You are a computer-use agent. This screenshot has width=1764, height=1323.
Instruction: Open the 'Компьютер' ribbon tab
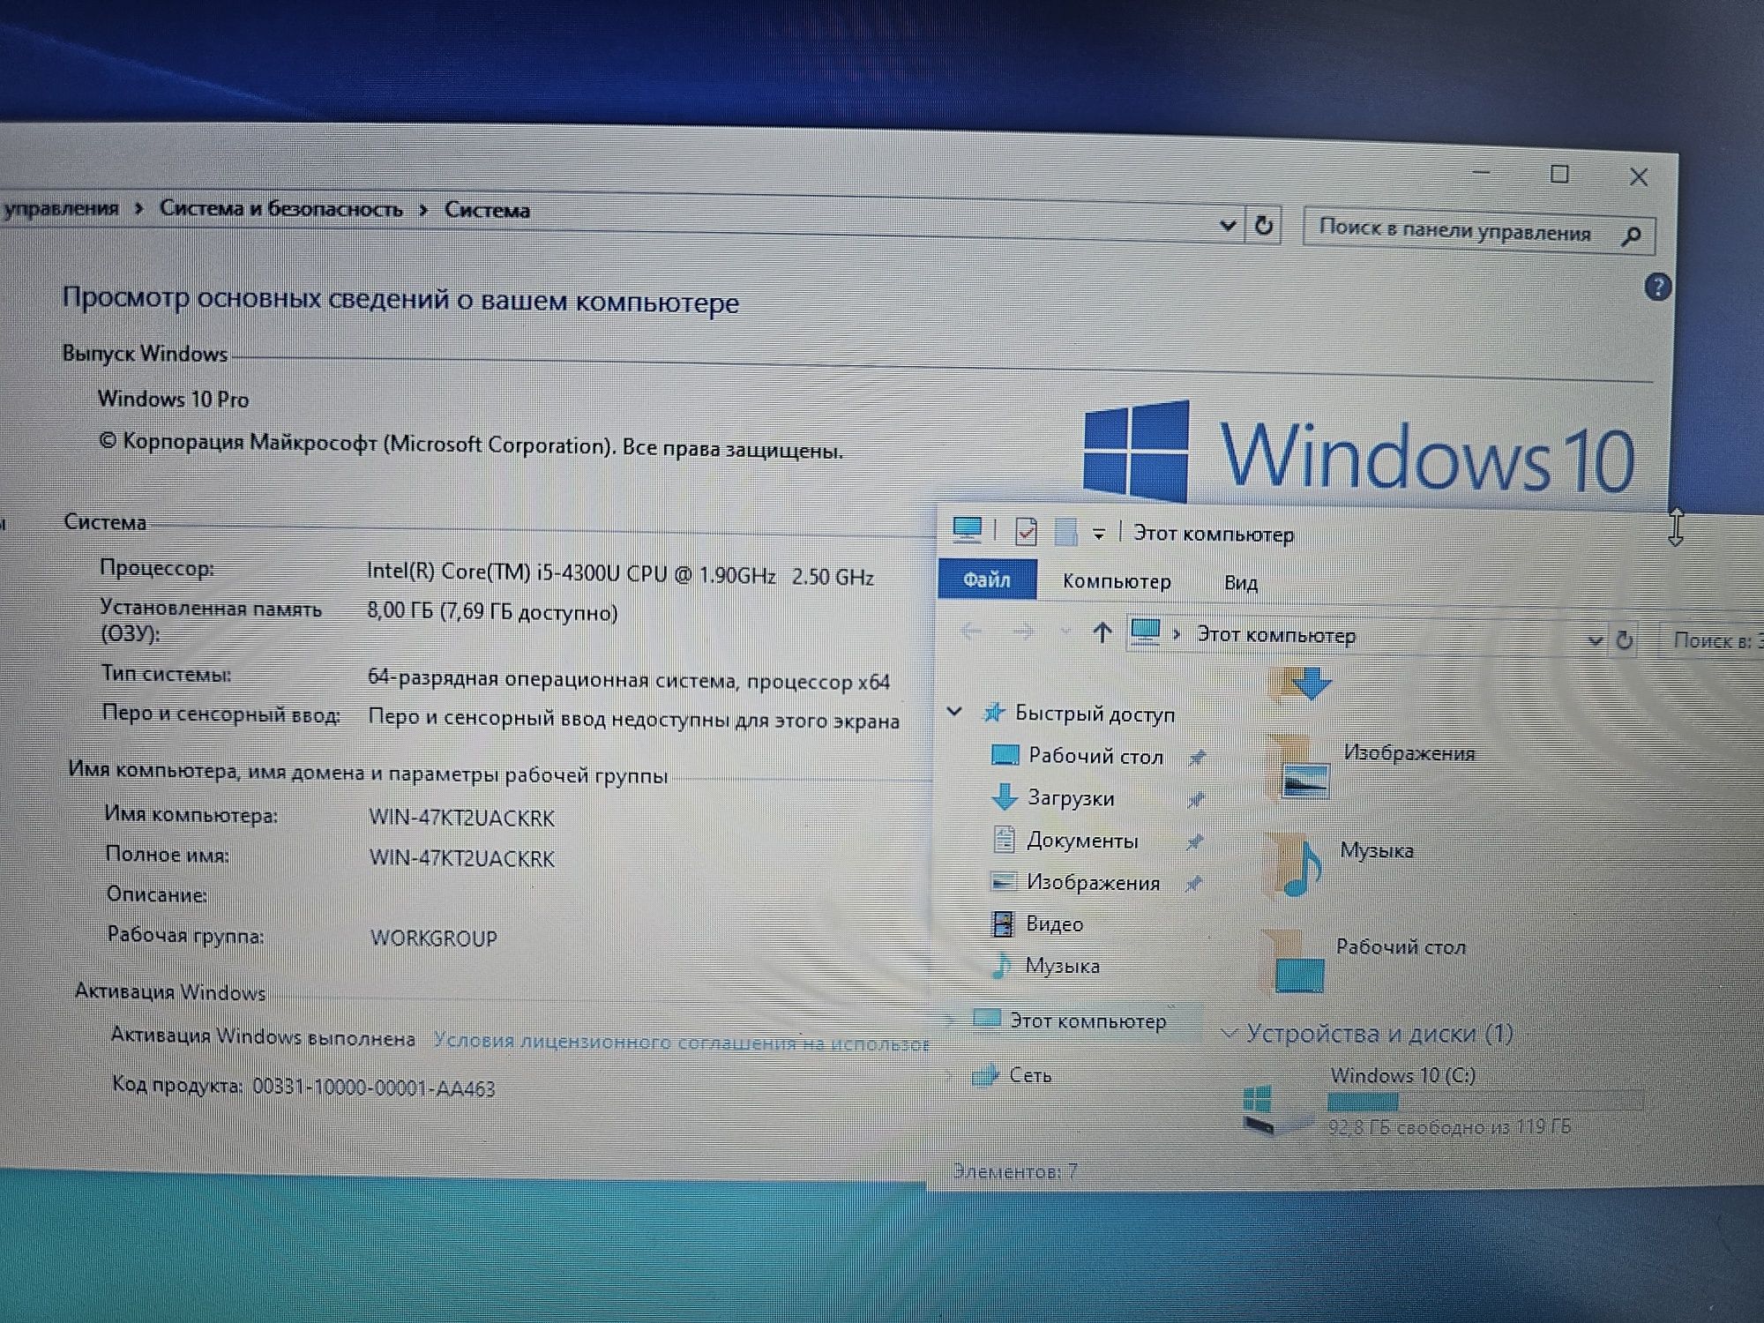(x=1117, y=581)
